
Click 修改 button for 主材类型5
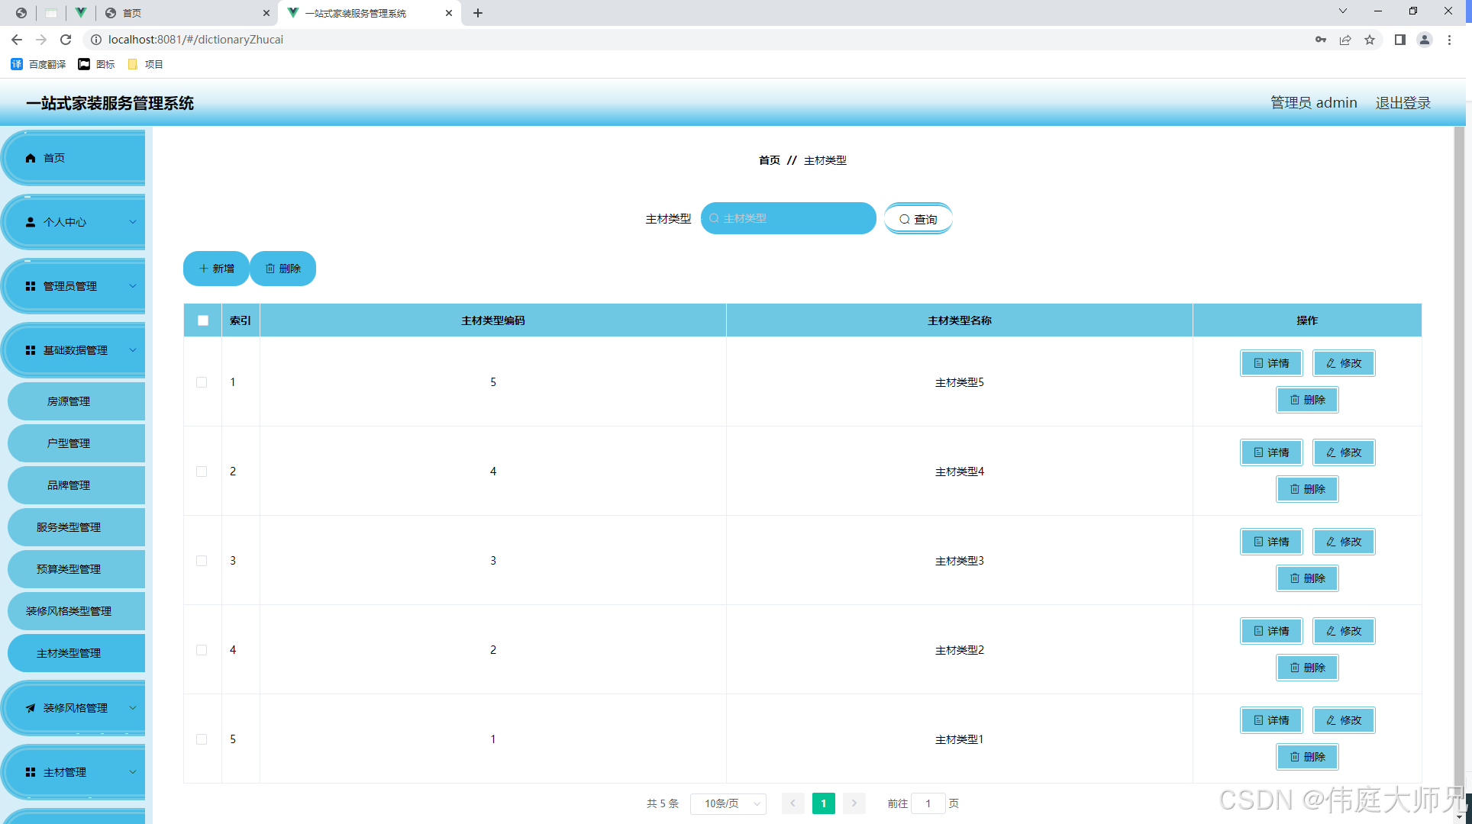(1344, 363)
